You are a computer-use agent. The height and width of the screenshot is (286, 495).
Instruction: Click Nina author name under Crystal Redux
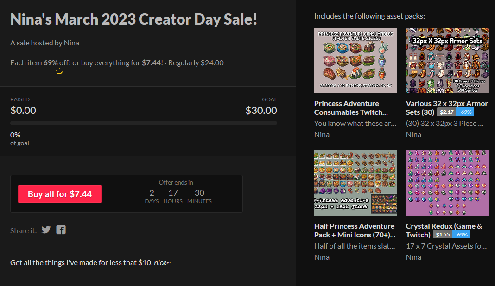pyautogui.click(x=413, y=257)
